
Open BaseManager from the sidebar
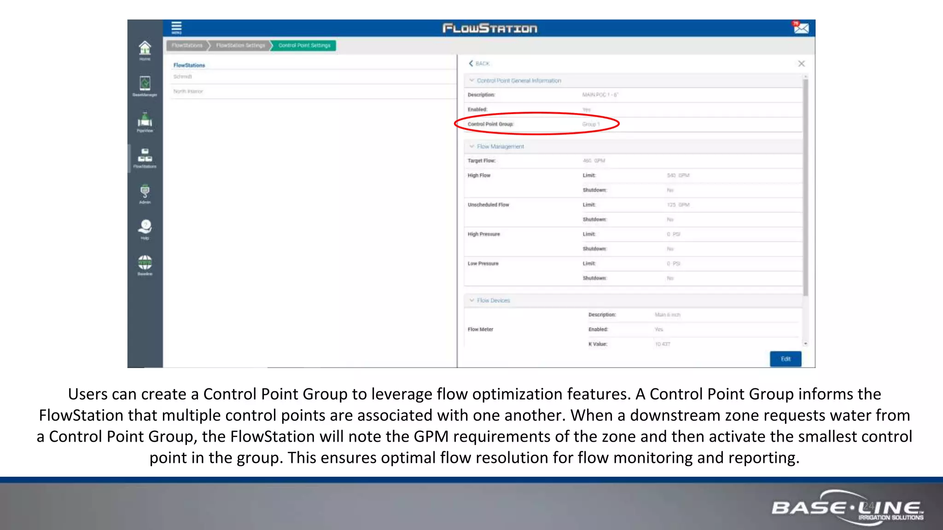tap(145, 86)
